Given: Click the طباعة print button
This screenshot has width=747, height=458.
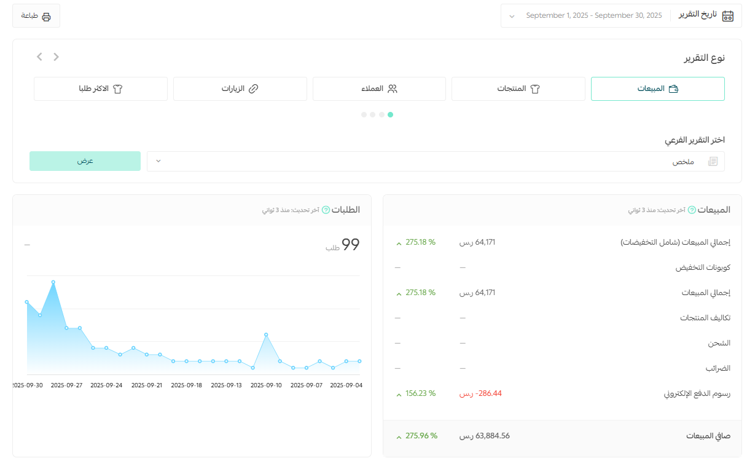Looking at the screenshot, I should [36, 17].
